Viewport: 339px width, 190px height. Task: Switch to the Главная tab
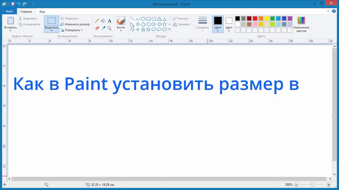click(26, 12)
